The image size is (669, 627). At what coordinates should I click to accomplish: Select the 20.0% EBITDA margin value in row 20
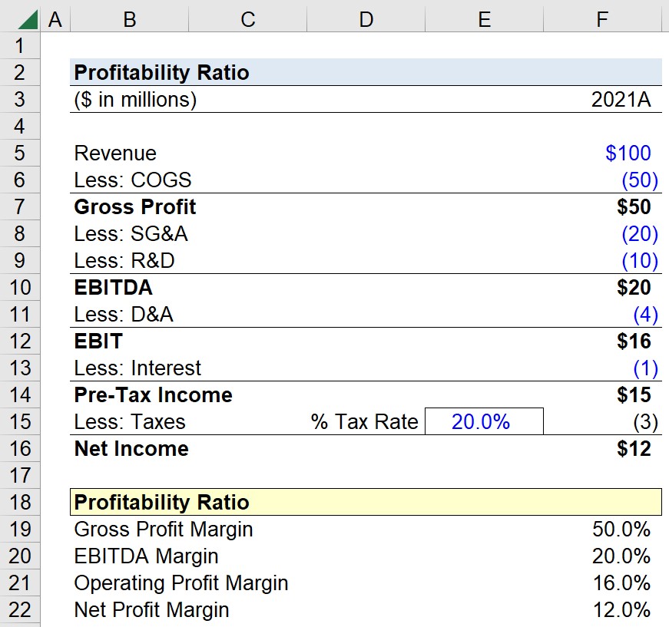tap(621, 556)
